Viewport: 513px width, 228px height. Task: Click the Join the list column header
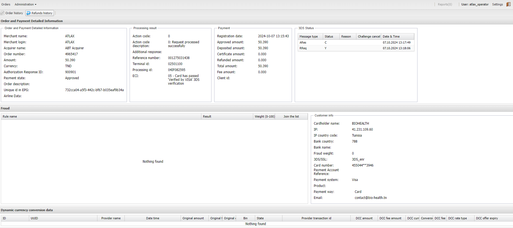(x=291, y=116)
